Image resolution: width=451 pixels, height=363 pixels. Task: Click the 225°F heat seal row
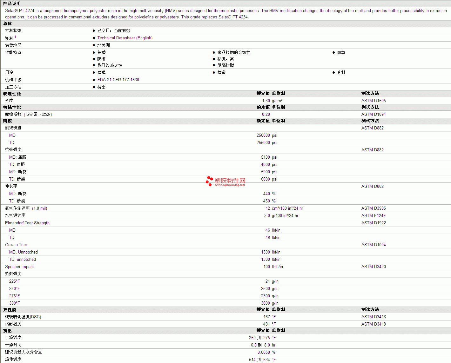point(226,281)
